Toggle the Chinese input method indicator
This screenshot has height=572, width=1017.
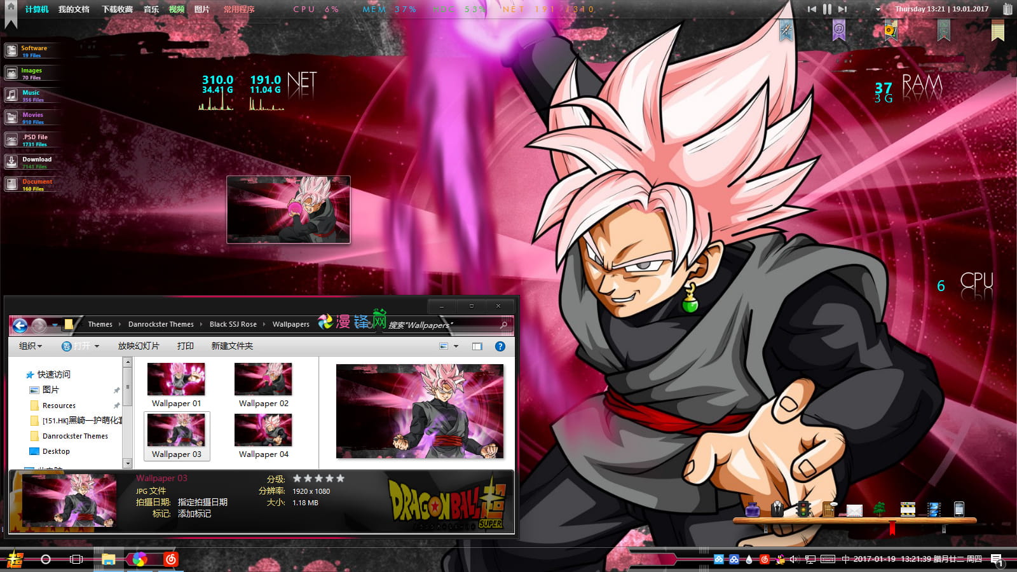coord(845,559)
